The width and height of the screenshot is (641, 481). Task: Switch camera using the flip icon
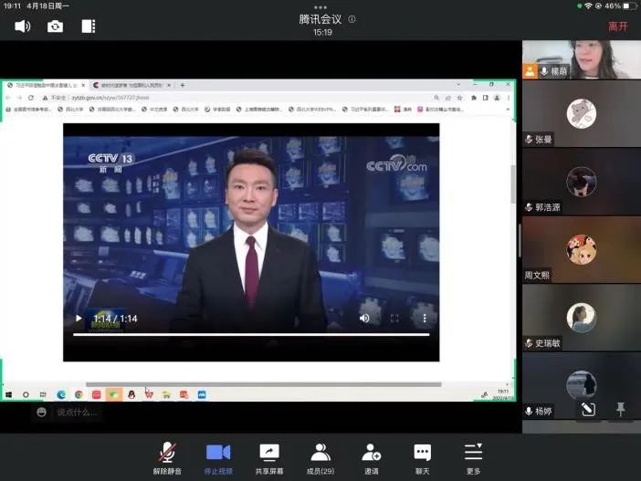(x=56, y=26)
